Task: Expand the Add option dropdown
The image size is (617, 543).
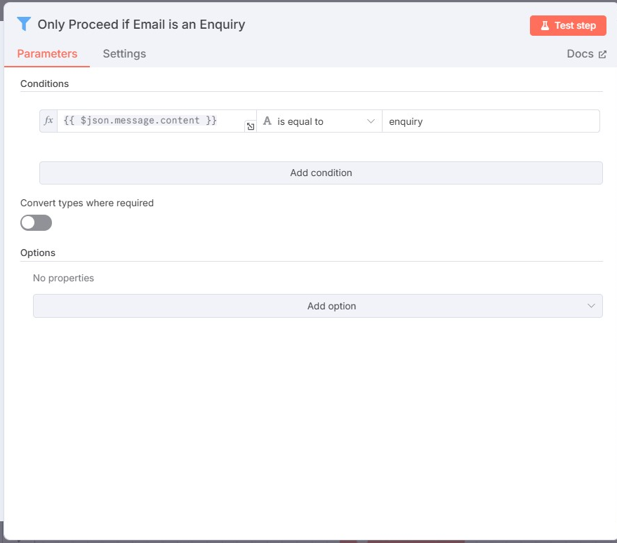Action: [317, 306]
